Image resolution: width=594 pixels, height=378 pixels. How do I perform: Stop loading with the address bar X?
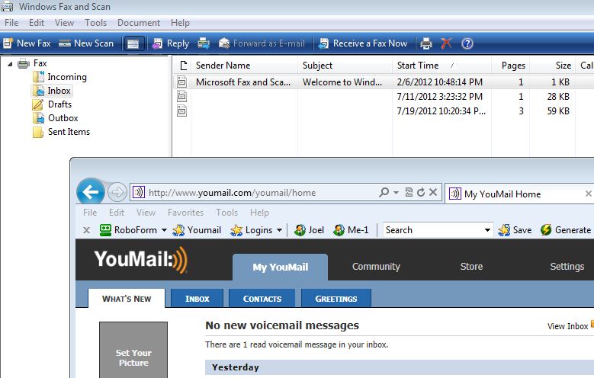coord(433,192)
